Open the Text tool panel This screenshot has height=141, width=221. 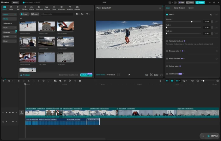pos(18,8)
